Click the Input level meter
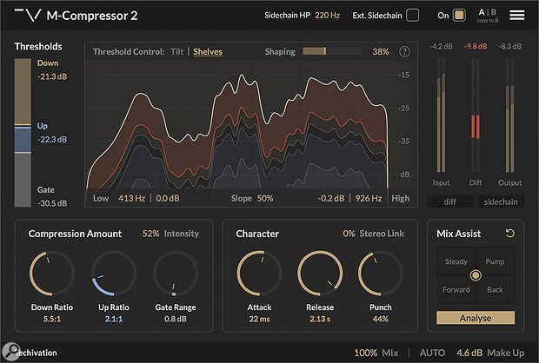The height and width of the screenshot is (363, 539). click(441, 115)
